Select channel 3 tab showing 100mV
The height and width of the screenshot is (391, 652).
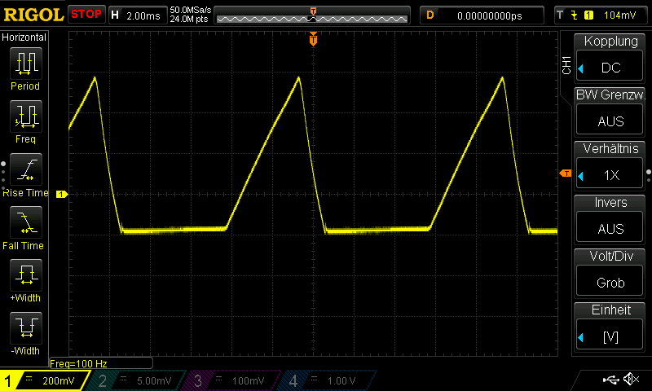pyautogui.click(x=232, y=380)
